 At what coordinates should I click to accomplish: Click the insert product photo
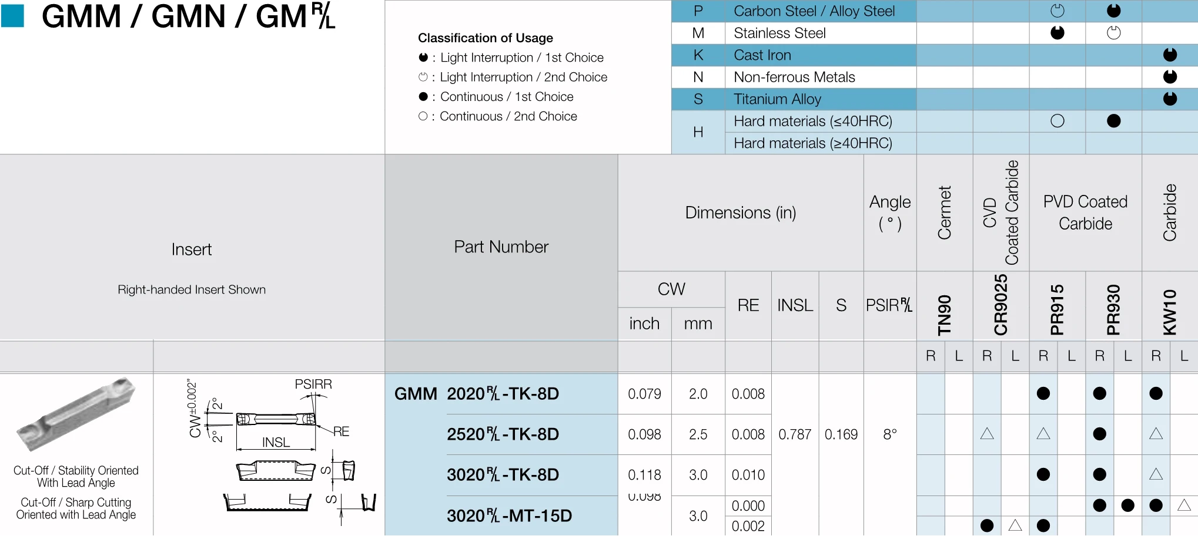[x=76, y=414]
